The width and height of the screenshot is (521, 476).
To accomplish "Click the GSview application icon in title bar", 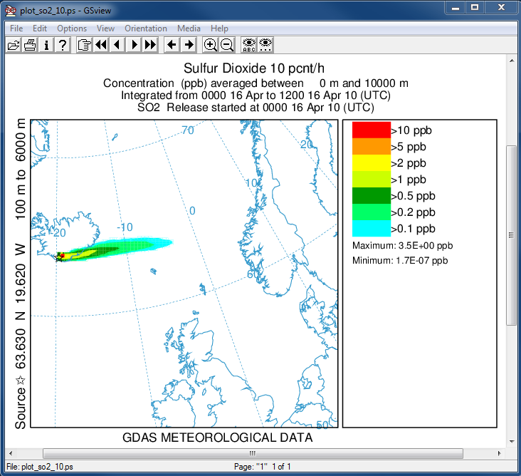I will tap(11, 10).
